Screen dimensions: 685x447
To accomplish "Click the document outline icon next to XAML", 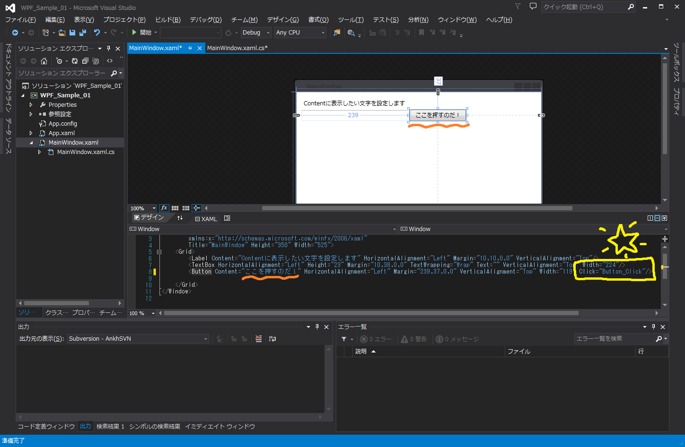I will [227, 218].
